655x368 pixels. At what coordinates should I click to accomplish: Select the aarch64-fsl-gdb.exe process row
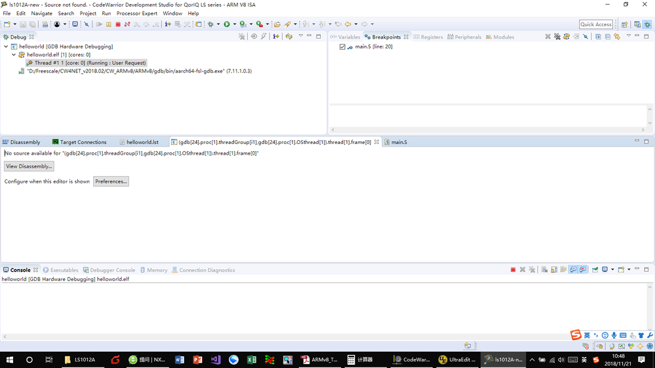click(x=135, y=71)
